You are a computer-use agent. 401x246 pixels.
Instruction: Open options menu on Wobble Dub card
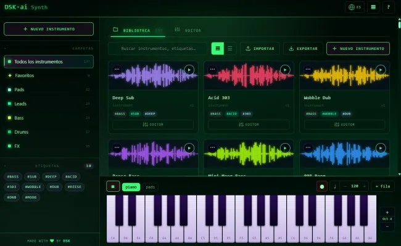click(x=308, y=69)
